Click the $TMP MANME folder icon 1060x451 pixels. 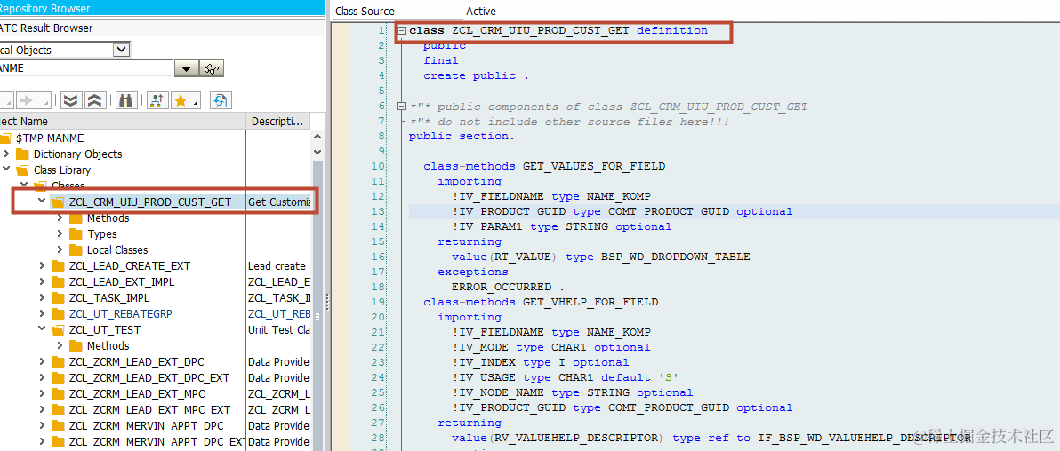pos(5,138)
